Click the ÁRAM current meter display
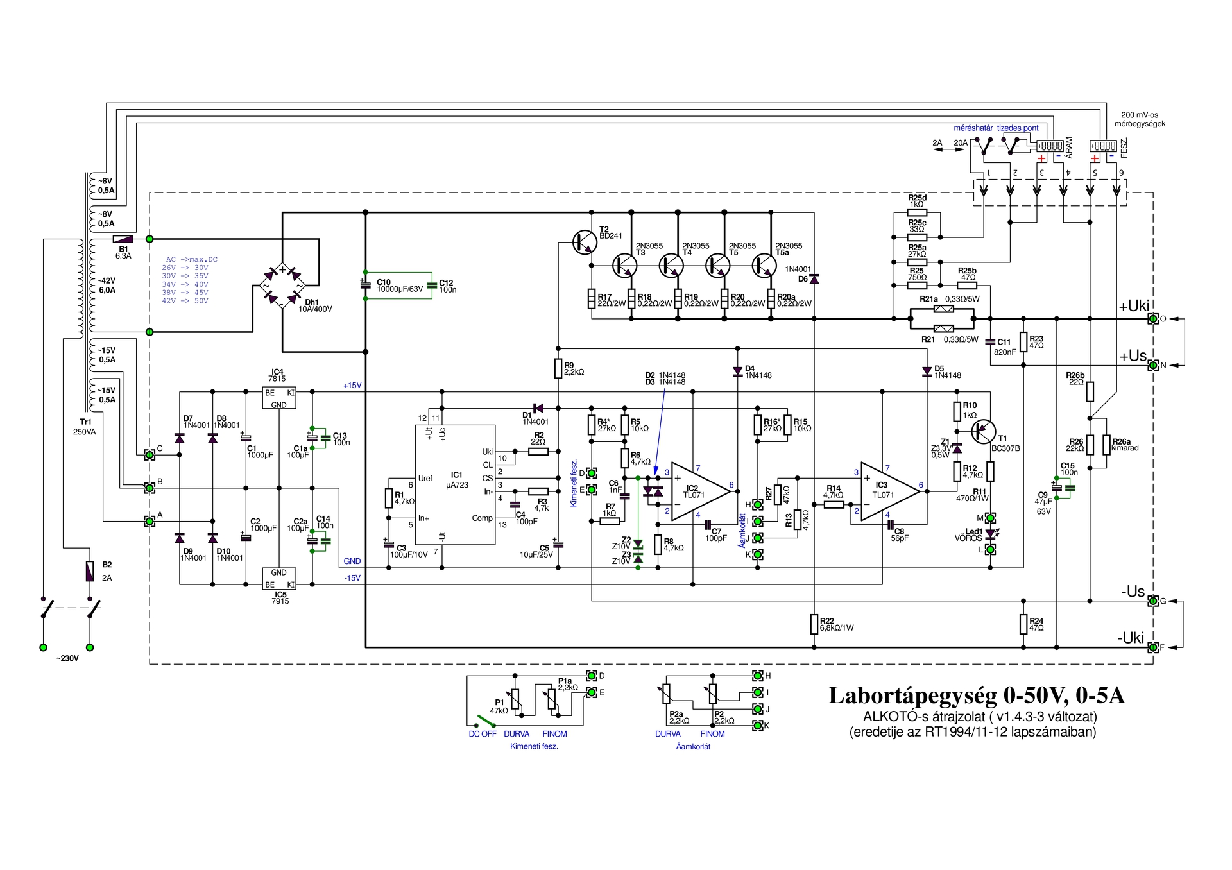The width and height of the screenshot is (1232, 870). tap(1050, 146)
